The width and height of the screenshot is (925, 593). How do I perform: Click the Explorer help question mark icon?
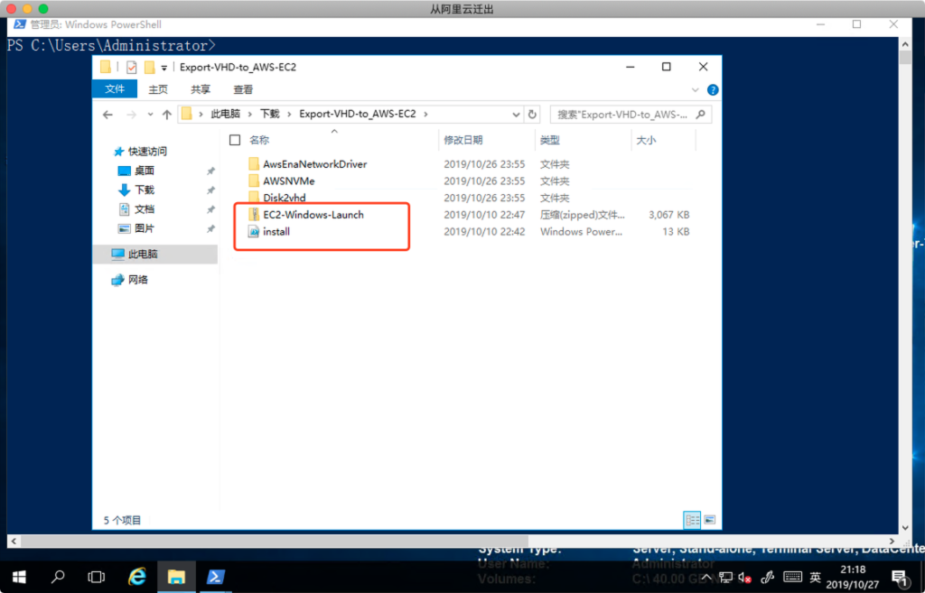pyautogui.click(x=713, y=90)
